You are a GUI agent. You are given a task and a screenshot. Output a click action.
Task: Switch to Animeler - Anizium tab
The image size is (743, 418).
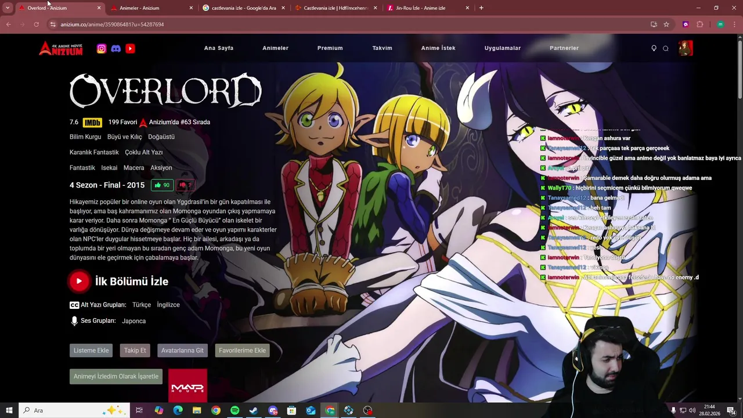pos(151,8)
